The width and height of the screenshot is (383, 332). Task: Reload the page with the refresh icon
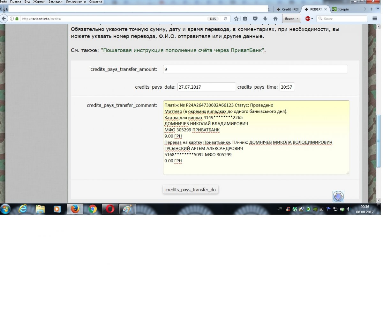click(225, 19)
